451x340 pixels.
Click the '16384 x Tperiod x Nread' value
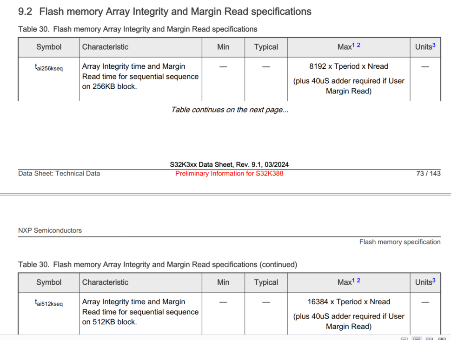349,302
